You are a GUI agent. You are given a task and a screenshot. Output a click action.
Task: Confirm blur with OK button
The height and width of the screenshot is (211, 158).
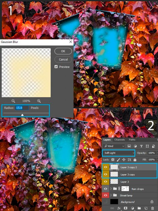pyautogui.click(x=63, y=51)
